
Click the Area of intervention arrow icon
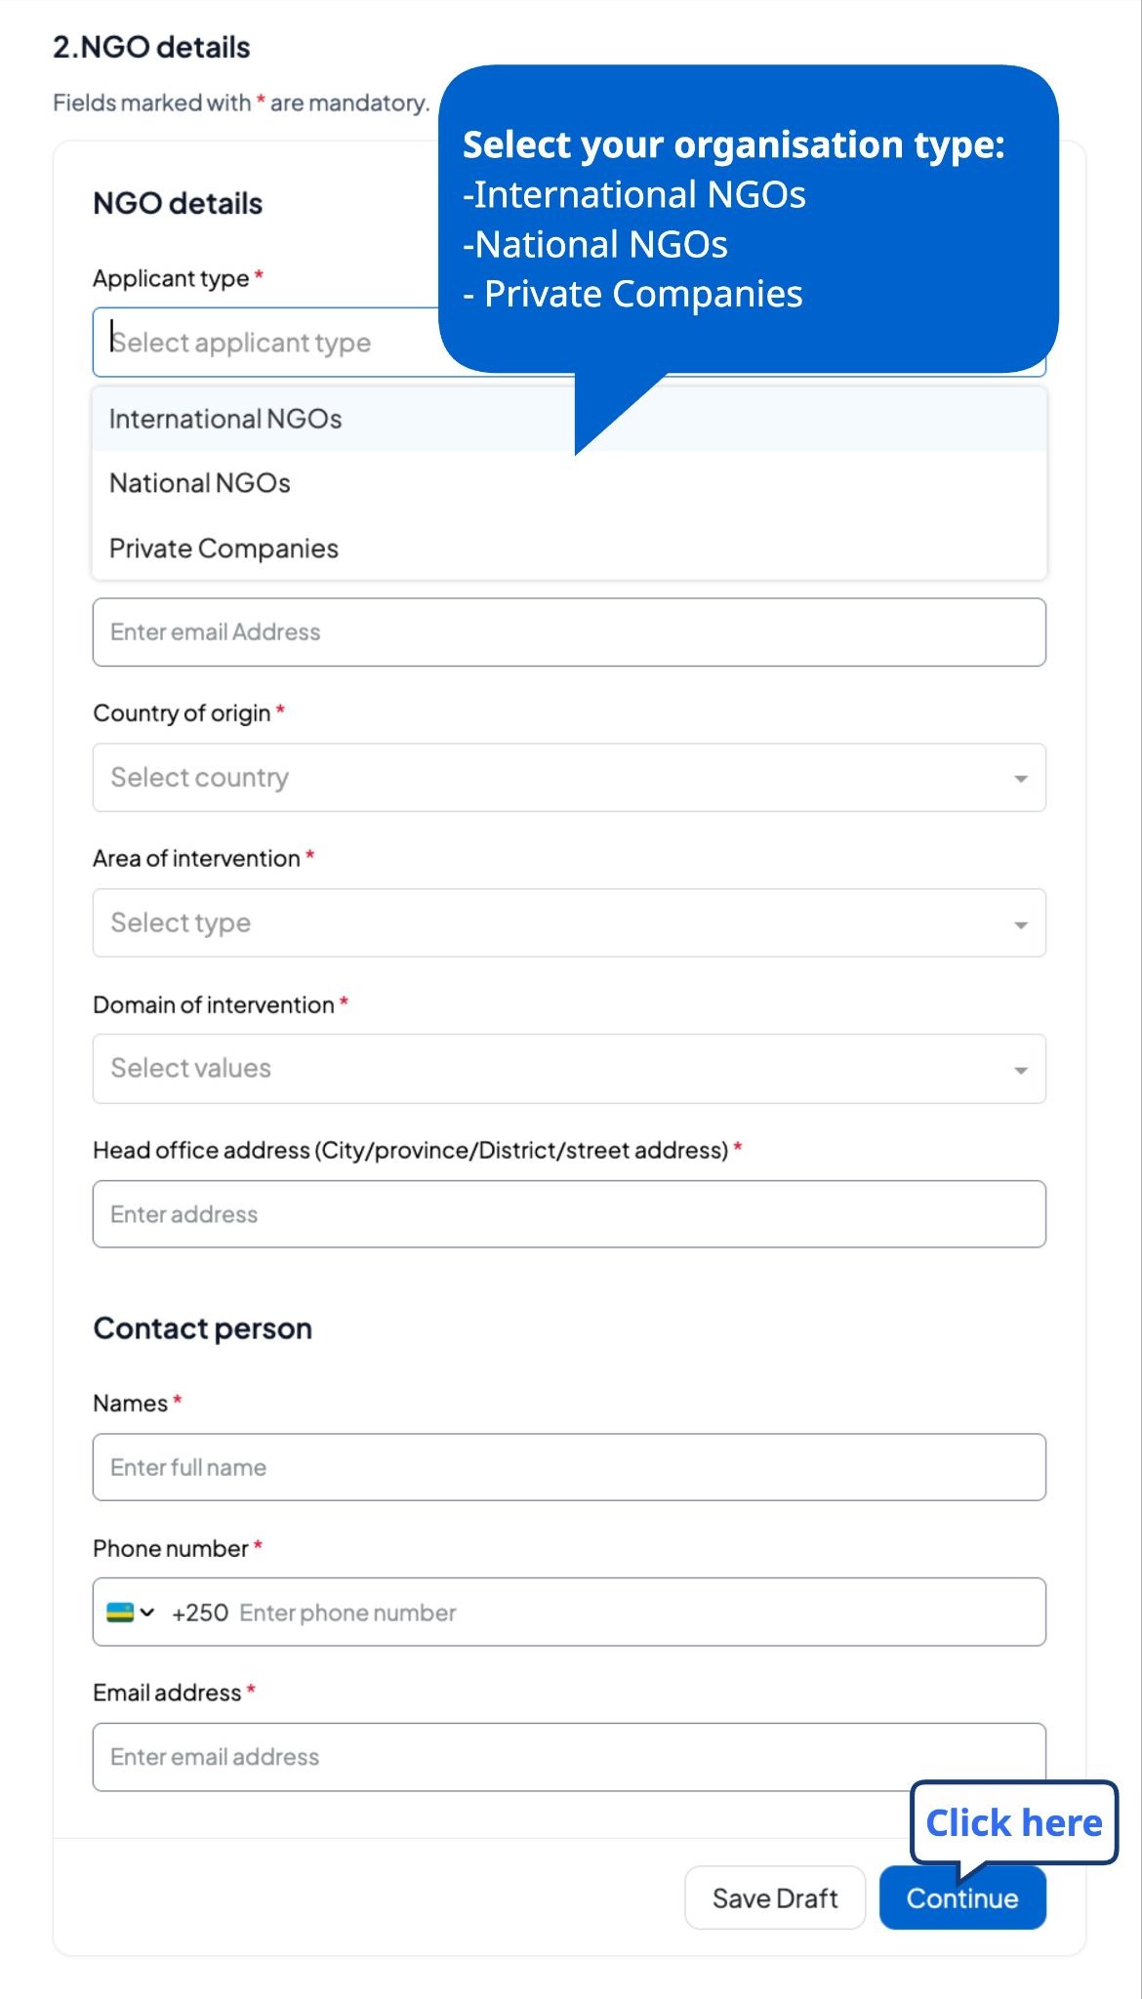[x=1020, y=924]
